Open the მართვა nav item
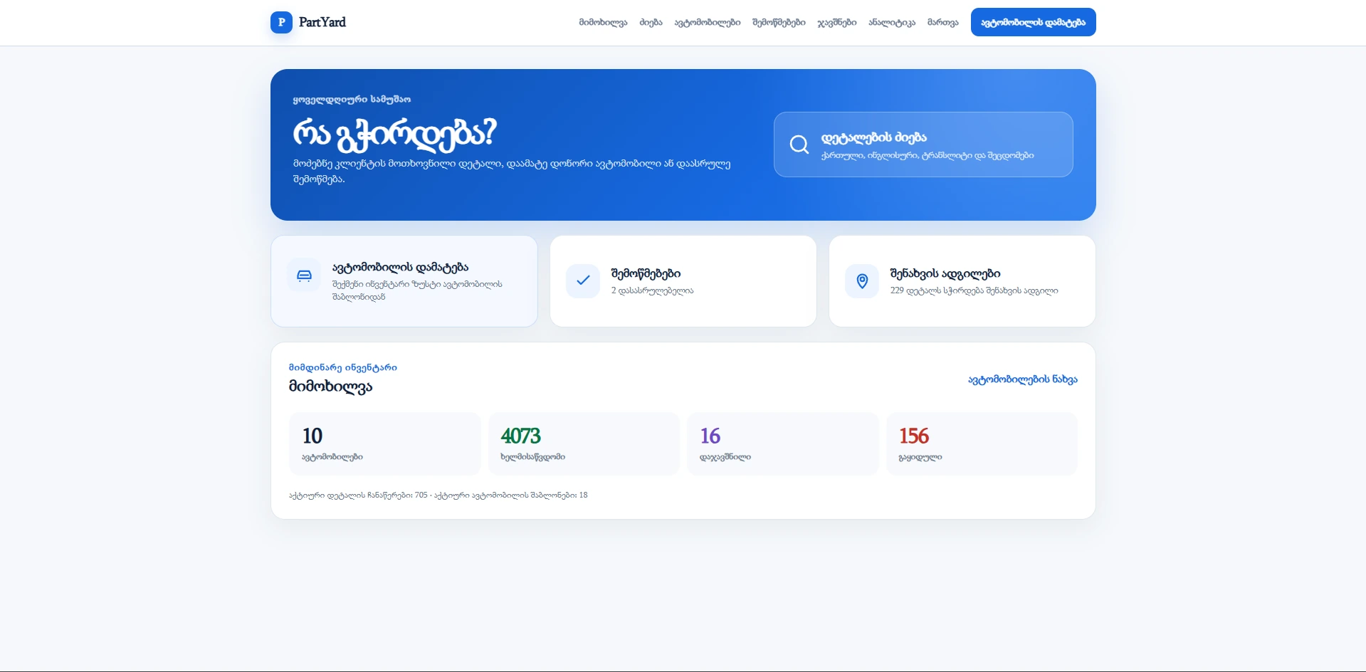The image size is (1366, 672). [x=943, y=22]
